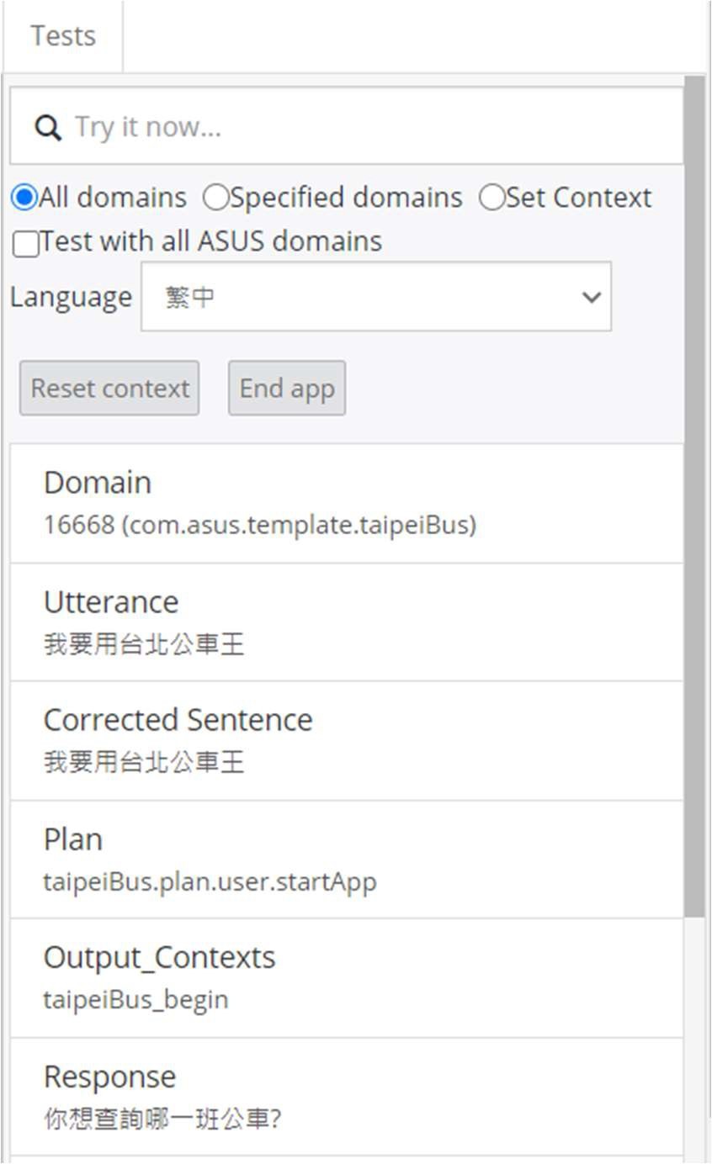Click the Corrected Sentence result row
The image size is (712, 1164).
pos(346,741)
